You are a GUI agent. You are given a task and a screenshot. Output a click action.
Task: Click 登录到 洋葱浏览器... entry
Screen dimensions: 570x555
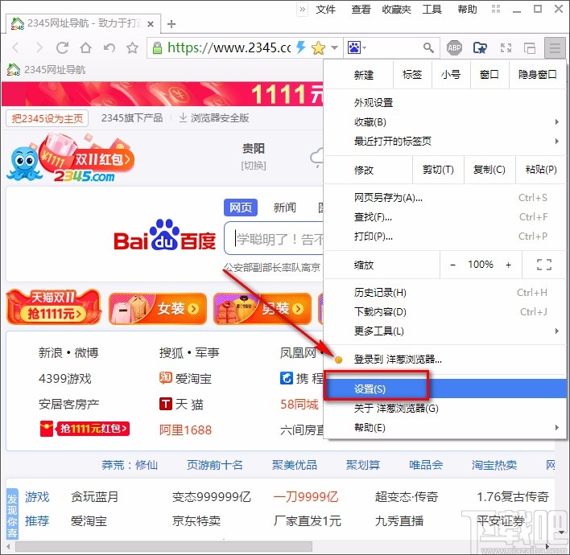(444, 360)
